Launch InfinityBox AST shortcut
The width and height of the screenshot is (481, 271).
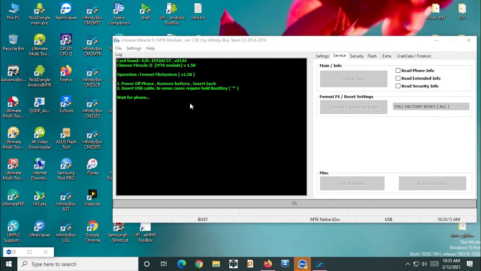pos(66,201)
